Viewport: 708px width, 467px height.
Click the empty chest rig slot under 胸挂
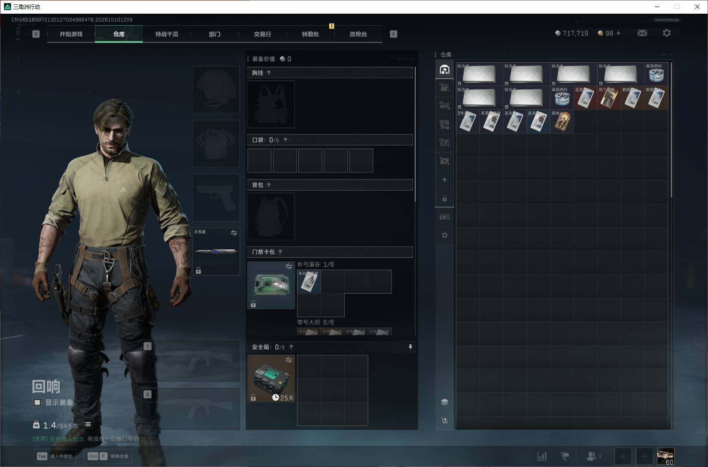(x=271, y=104)
